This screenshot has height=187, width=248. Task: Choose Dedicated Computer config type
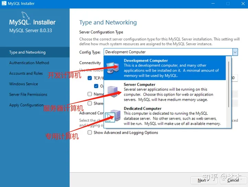coord(165,116)
